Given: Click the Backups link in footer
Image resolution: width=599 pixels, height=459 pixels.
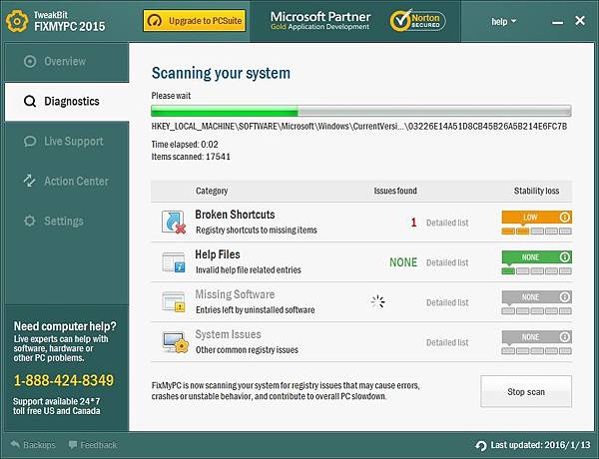Looking at the screenshot, I should click(39, 445).
